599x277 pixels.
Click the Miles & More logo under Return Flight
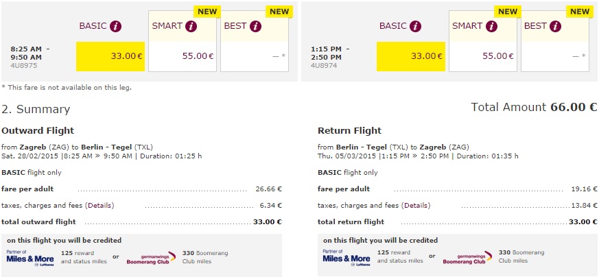click(346, 256)
